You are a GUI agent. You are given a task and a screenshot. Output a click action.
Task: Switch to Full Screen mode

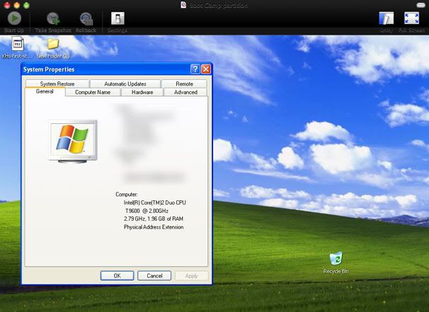411,18
